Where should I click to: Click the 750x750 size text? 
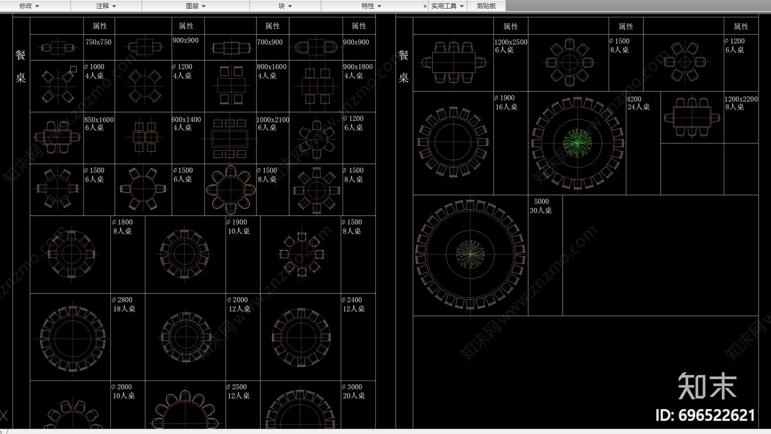(98, 42)
